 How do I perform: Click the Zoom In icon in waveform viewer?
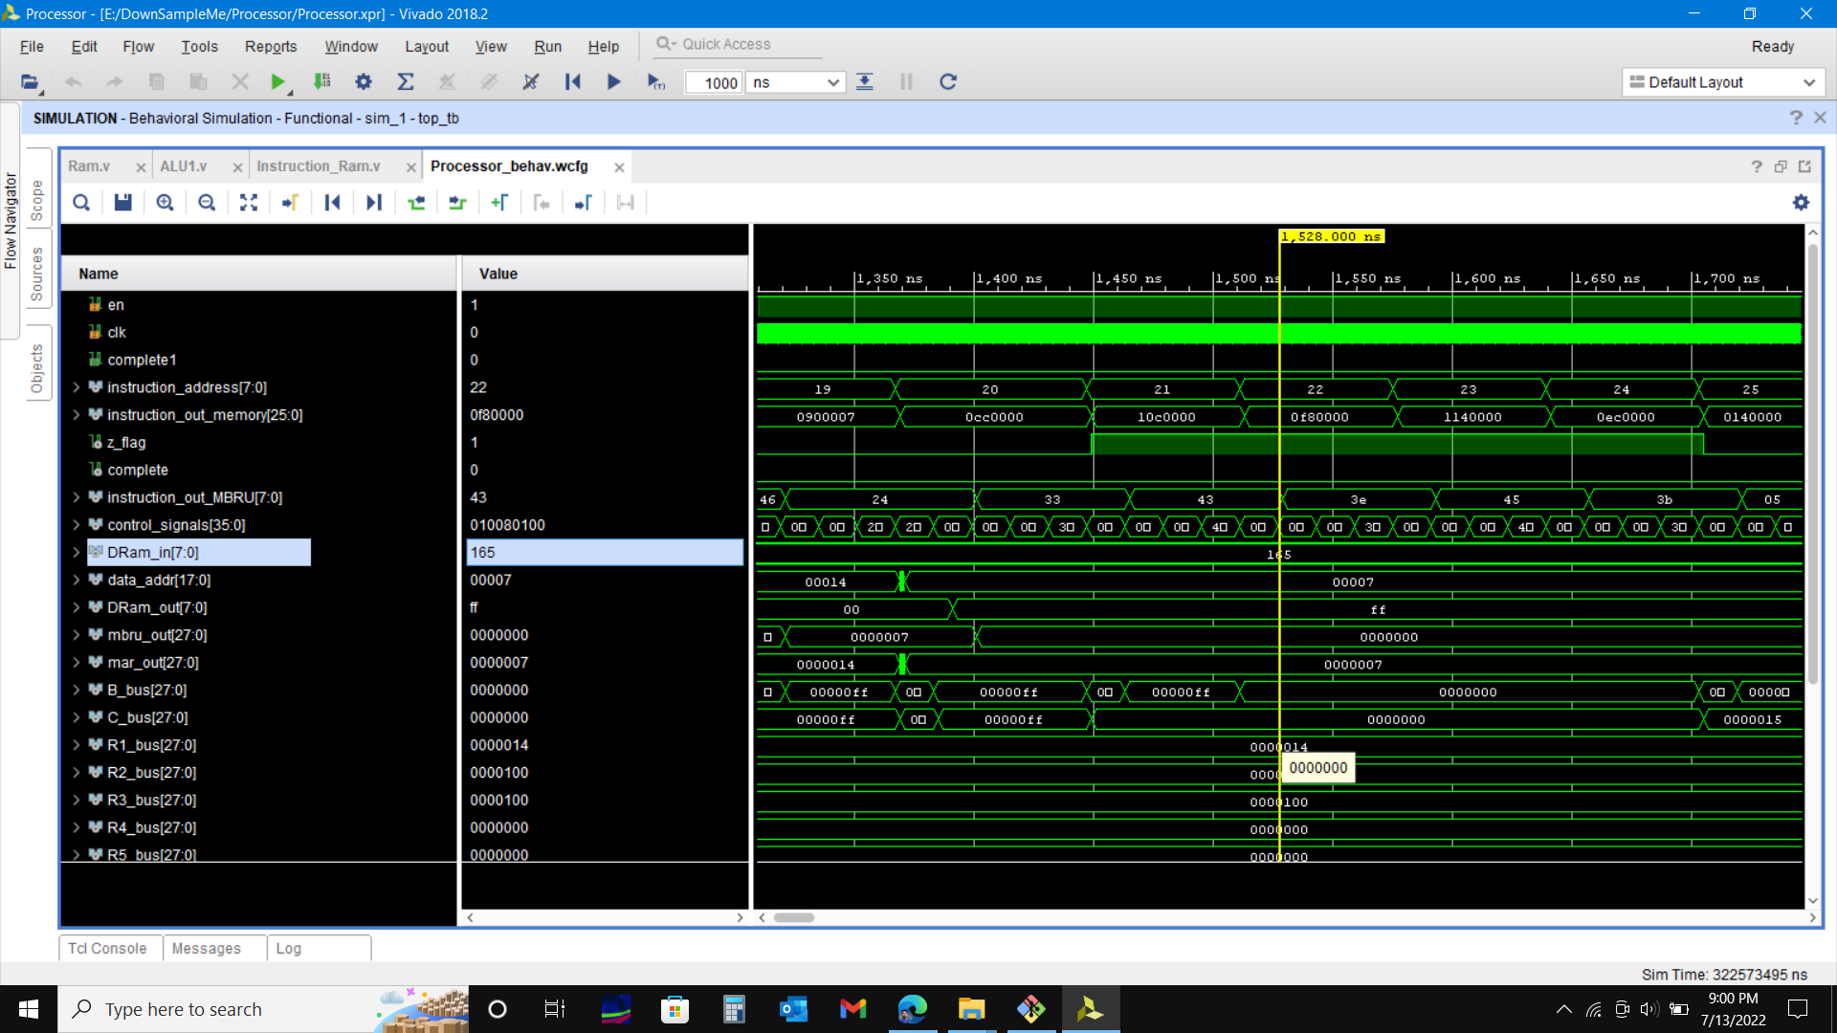coord(164,203)
